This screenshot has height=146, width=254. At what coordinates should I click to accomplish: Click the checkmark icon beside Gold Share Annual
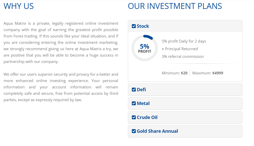pyautogui.click(x=134, y=131)
